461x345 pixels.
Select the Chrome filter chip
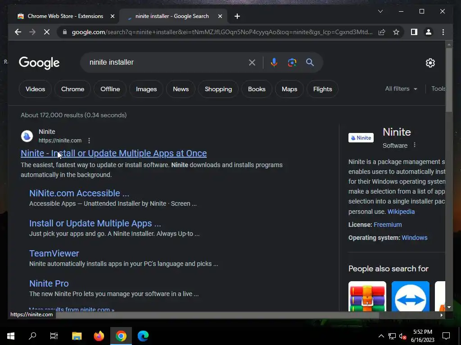tap(72, 89)
